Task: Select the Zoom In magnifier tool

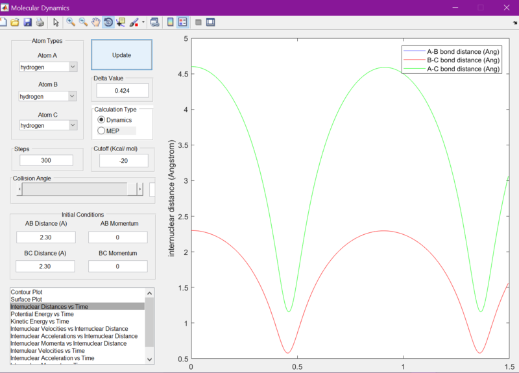Action: pyautogui.click(x=71, y=22)
